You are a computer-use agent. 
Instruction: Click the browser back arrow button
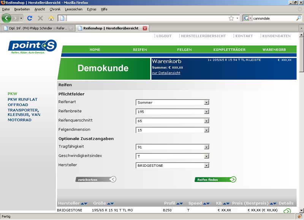tap(6, 18)
